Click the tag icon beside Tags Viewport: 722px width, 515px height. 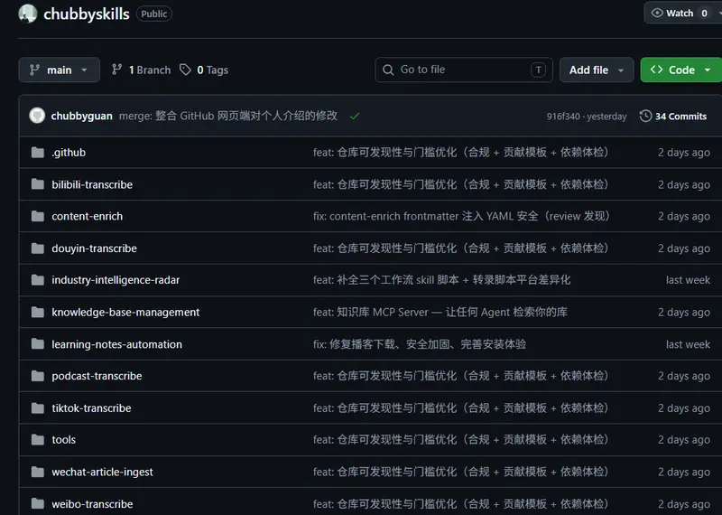tap(185, 70)
